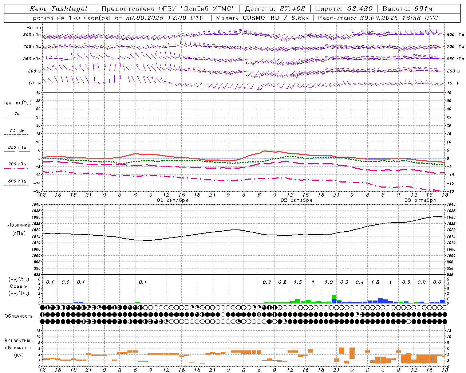The width and height of the screenshot is (466, 373).
Task: Click the '(гПа)' pressure unit label
Action: 19,233
